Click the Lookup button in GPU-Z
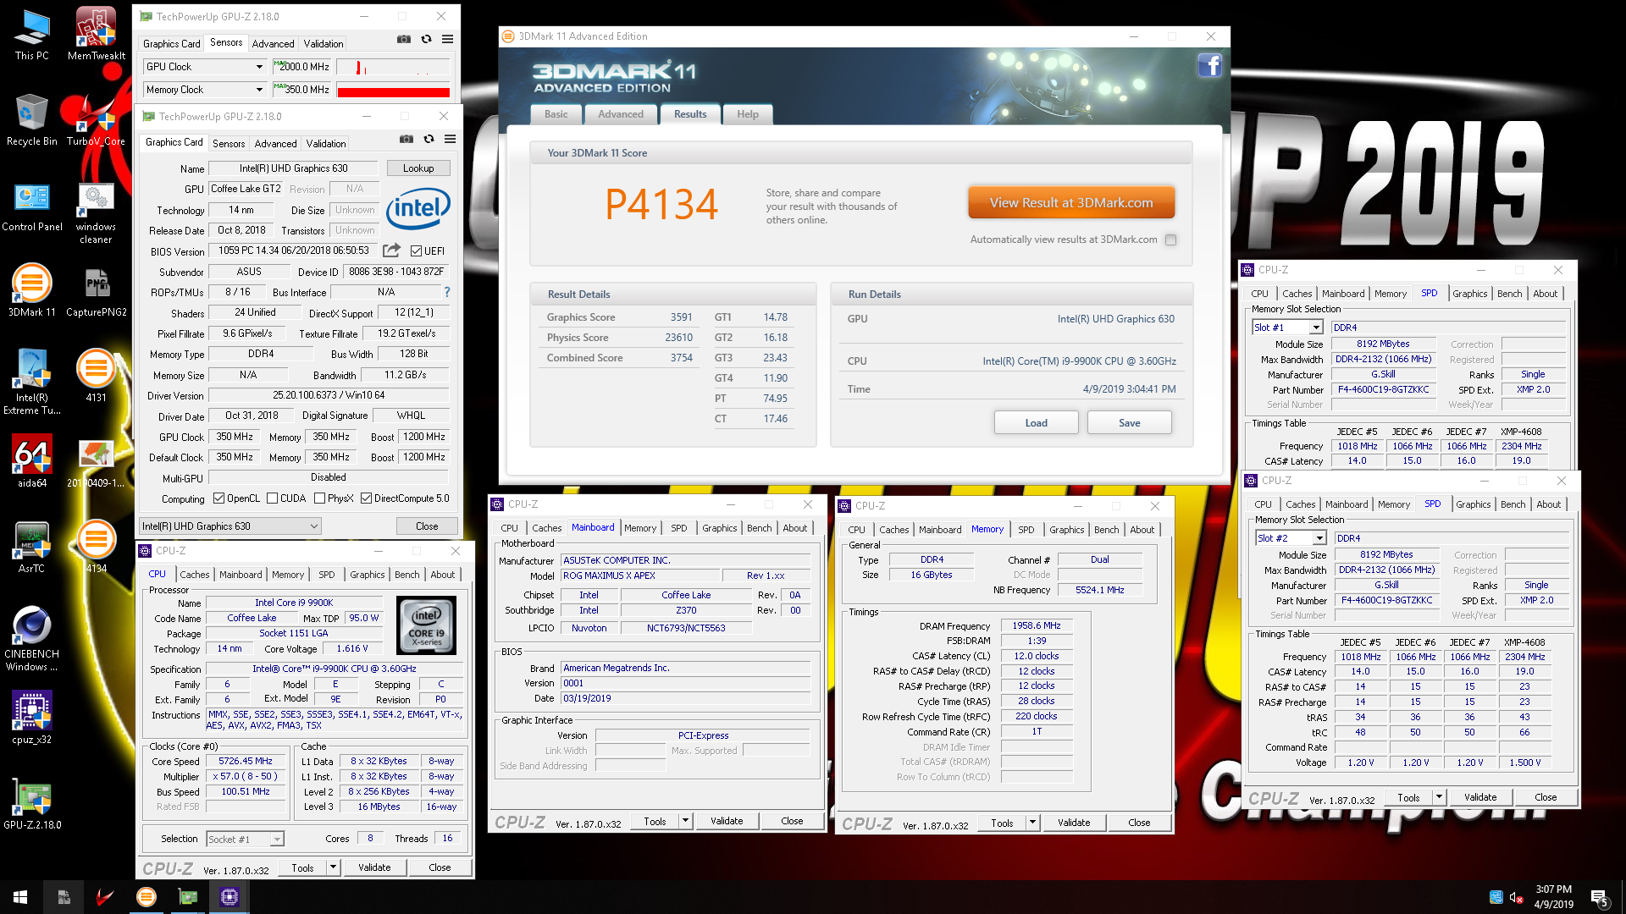Viewport: 1626px width, 914px height. pyautogui.click(x=418, y=168)
